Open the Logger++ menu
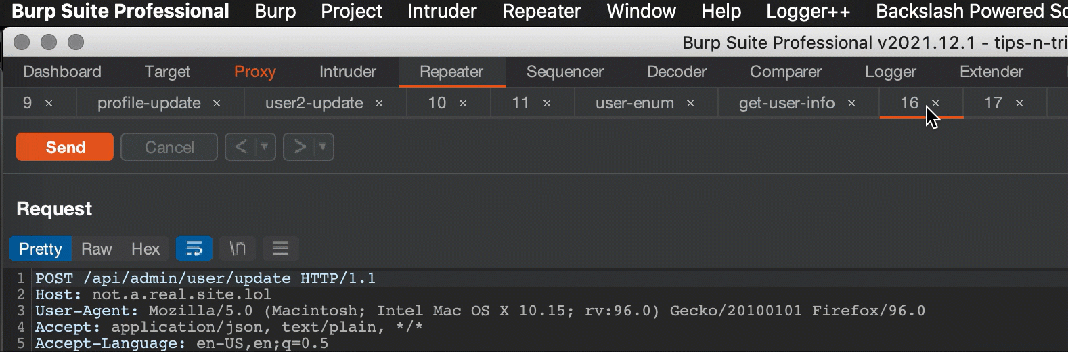Viewport: 1068px width, 352px height. [x=808, y=11]
